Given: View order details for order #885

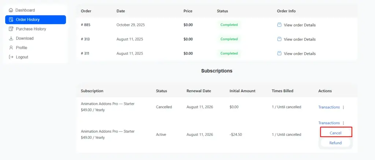Looking at the screenshot, I should click(x=300, y=25).
